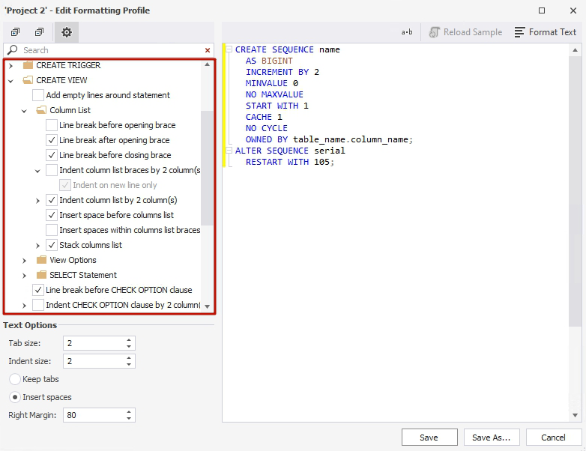Select the Keep tabs radio button
The image size is (586, 451).
click(14, 379)
